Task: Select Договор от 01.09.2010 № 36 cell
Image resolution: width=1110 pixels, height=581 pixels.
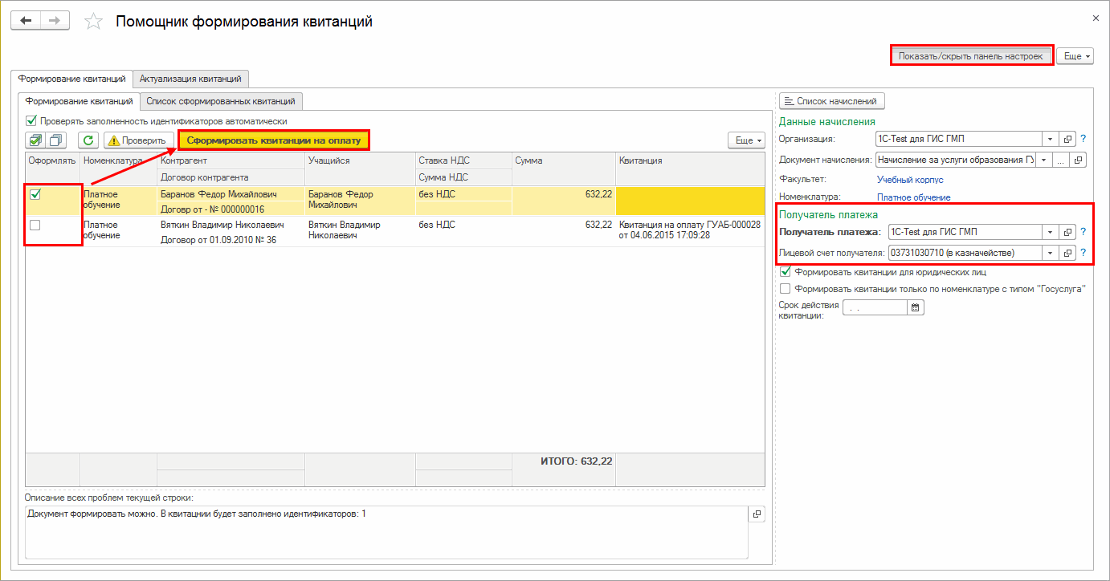Action: (x=231, y=240)
